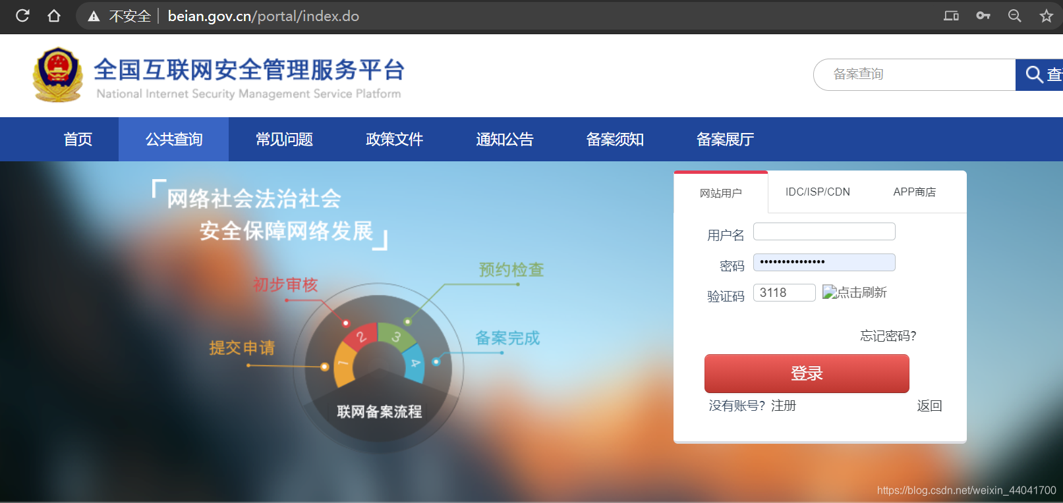The image size is (1063, 503).
Task: Click the 密码 password field
Action: [x=824, y=262]
